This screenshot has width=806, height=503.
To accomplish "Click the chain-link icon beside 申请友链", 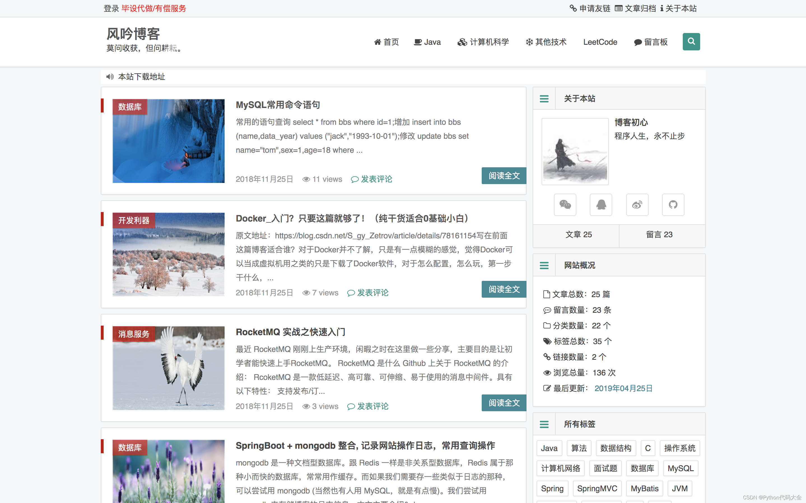I will pos(574,8).
